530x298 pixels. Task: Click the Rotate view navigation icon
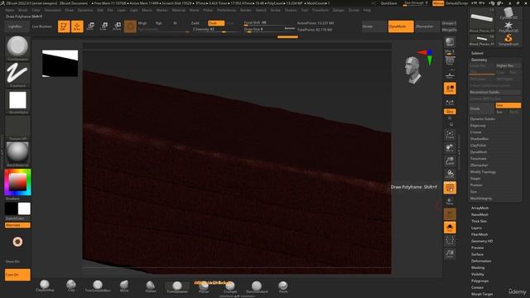point(450,175)
